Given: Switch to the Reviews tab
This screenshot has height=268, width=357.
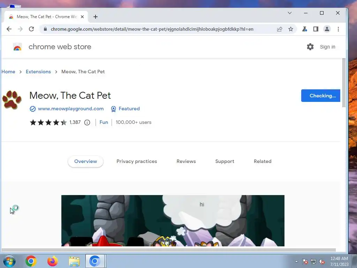Looking at the screenshot, I should [186, 161].
